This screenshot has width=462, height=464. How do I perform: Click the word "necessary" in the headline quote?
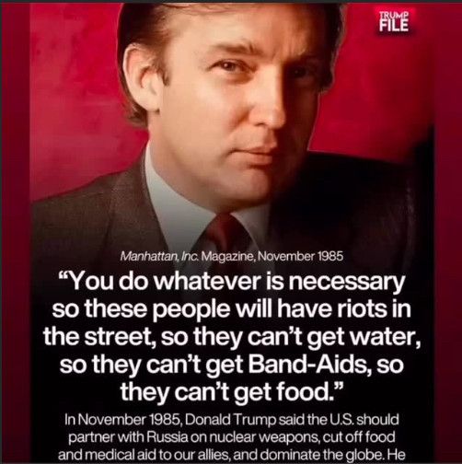point(345,283)
